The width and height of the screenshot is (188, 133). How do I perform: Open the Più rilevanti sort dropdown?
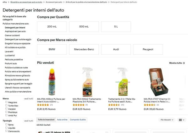(167, 120)
